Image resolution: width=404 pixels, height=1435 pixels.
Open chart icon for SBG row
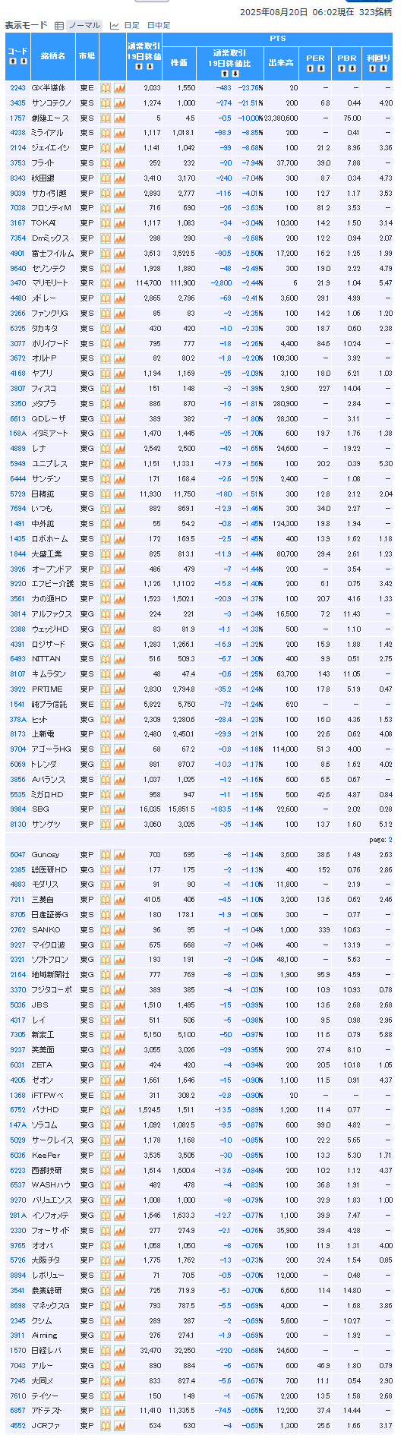(x=119, y=809)
